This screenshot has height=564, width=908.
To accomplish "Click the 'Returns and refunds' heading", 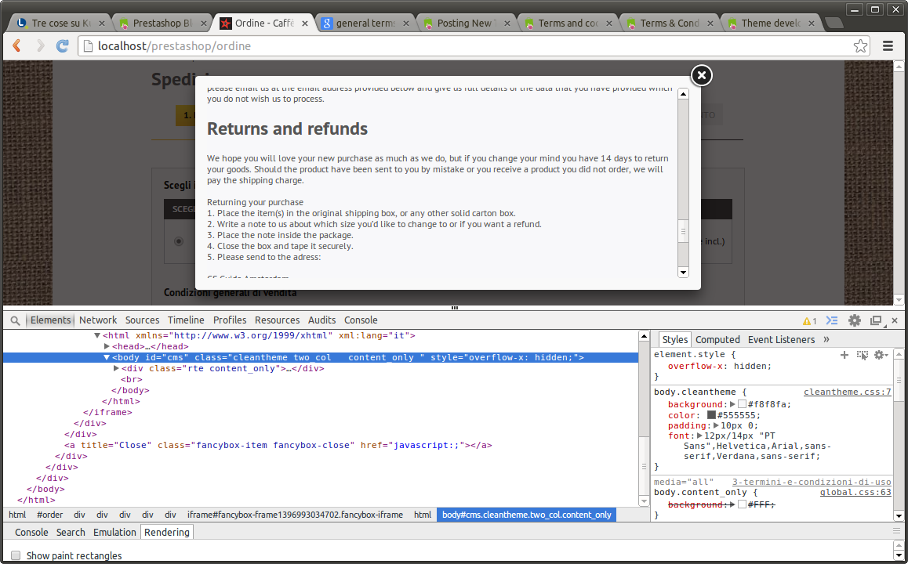I will click(287, 128).
